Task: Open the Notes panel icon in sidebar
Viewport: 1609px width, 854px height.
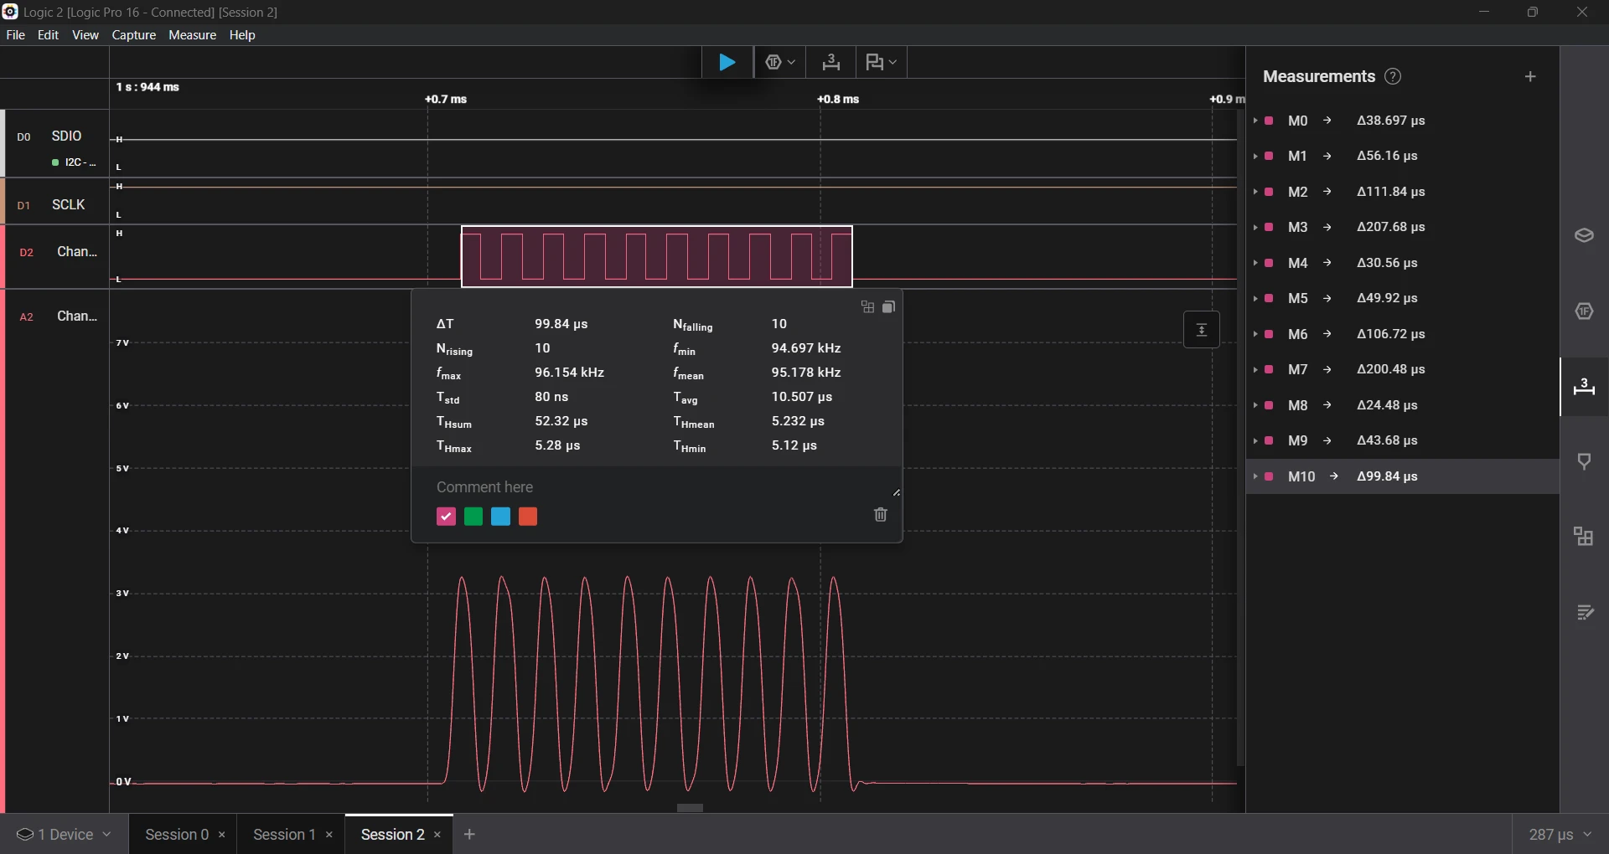Action: coord(1583,613)
